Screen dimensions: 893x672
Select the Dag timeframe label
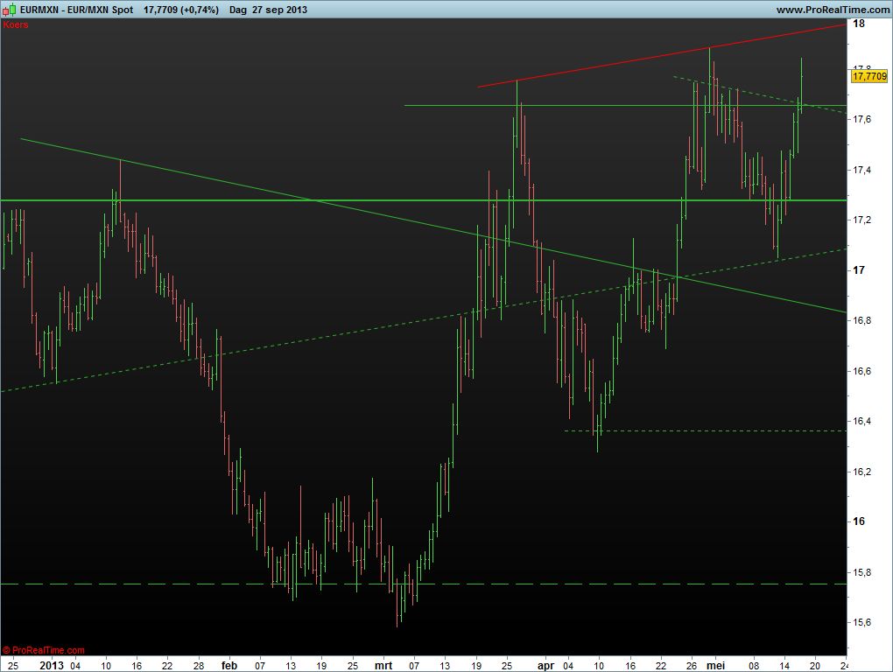(x=237, y=9)
